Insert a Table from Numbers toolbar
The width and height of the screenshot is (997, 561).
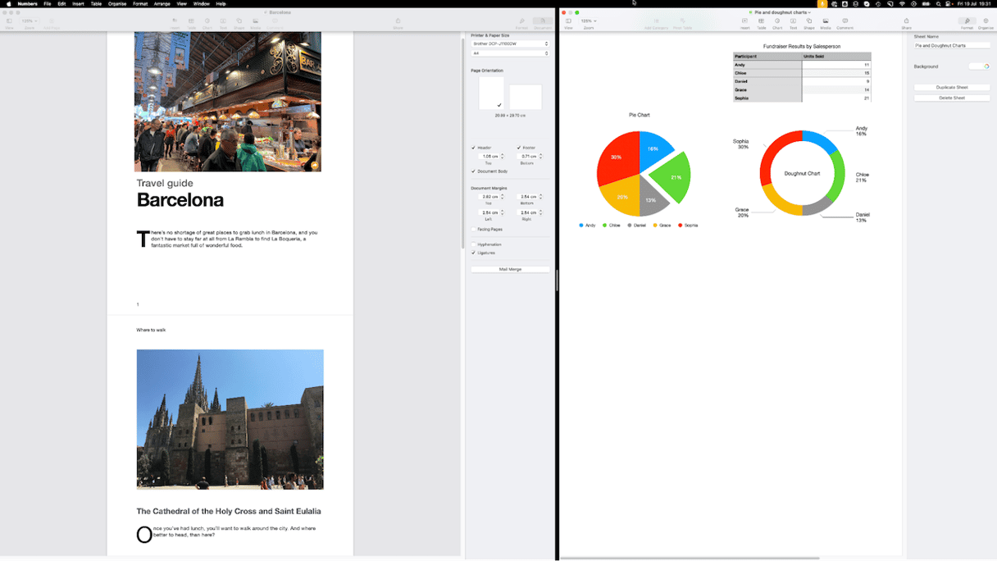click(761, 22)
